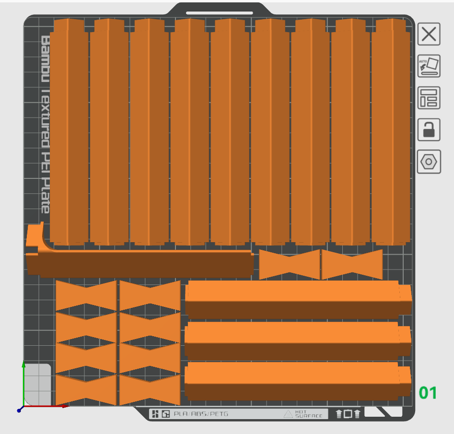Open plate settings hexagon icon
Viewport: 454px width, 434px height.
click(x=429, y=162)
